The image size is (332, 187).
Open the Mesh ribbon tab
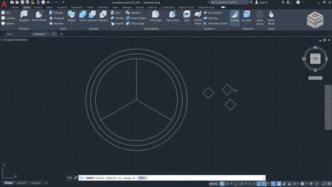click(x=50, y=7)
